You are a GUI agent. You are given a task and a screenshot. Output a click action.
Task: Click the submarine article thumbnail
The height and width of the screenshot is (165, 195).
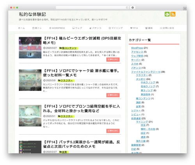tap(30, 80)
